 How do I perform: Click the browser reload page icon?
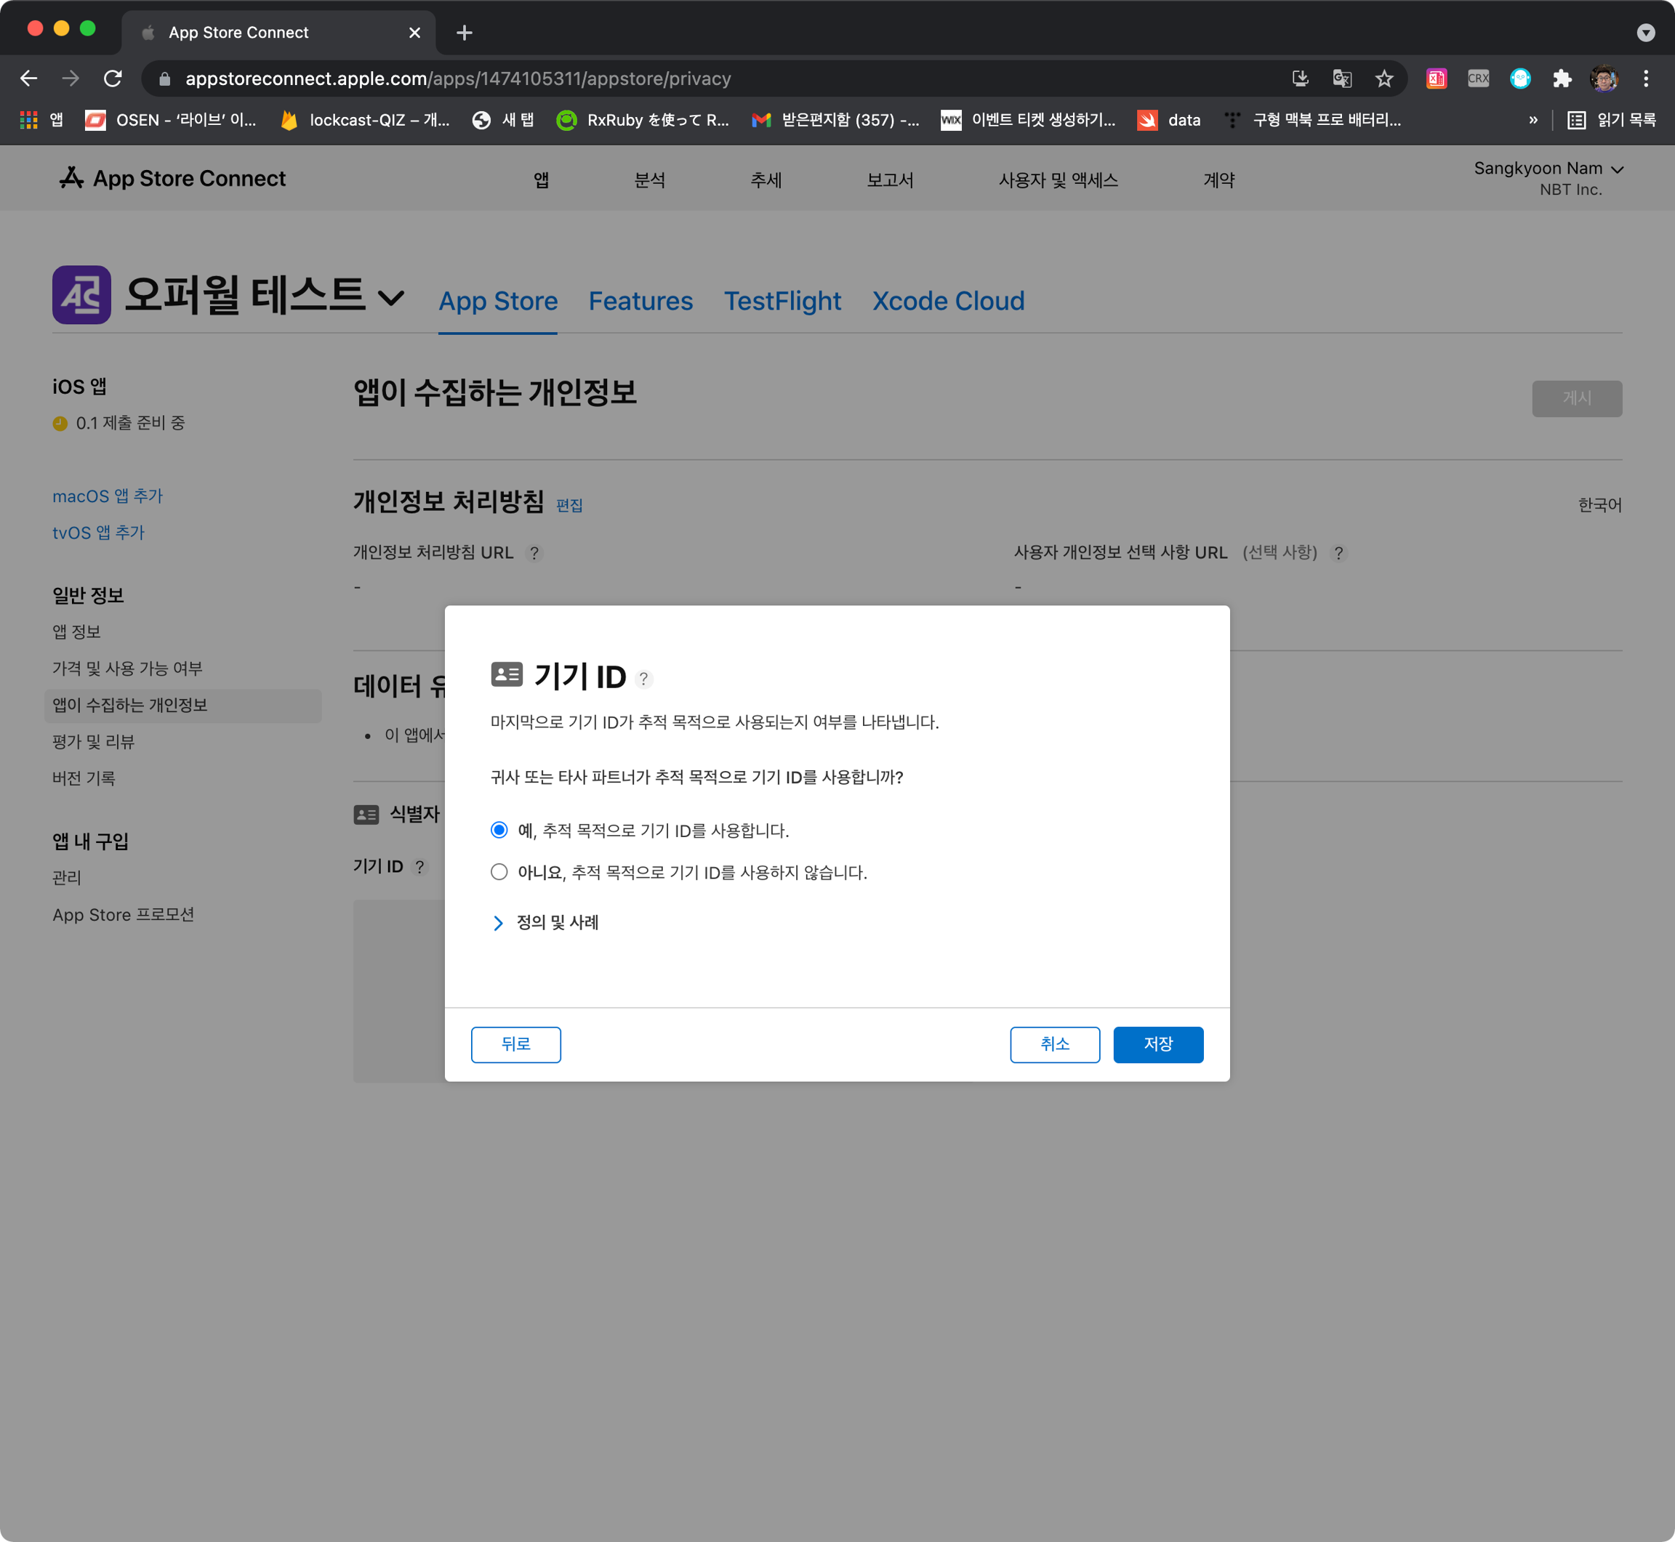click(113, 78)
